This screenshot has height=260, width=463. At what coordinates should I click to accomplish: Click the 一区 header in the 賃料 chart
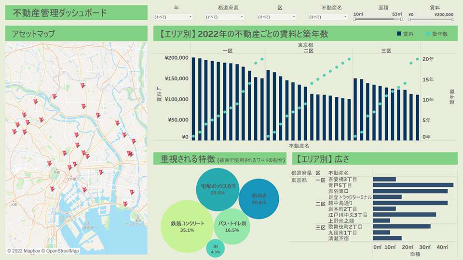(x=228, y=51)
